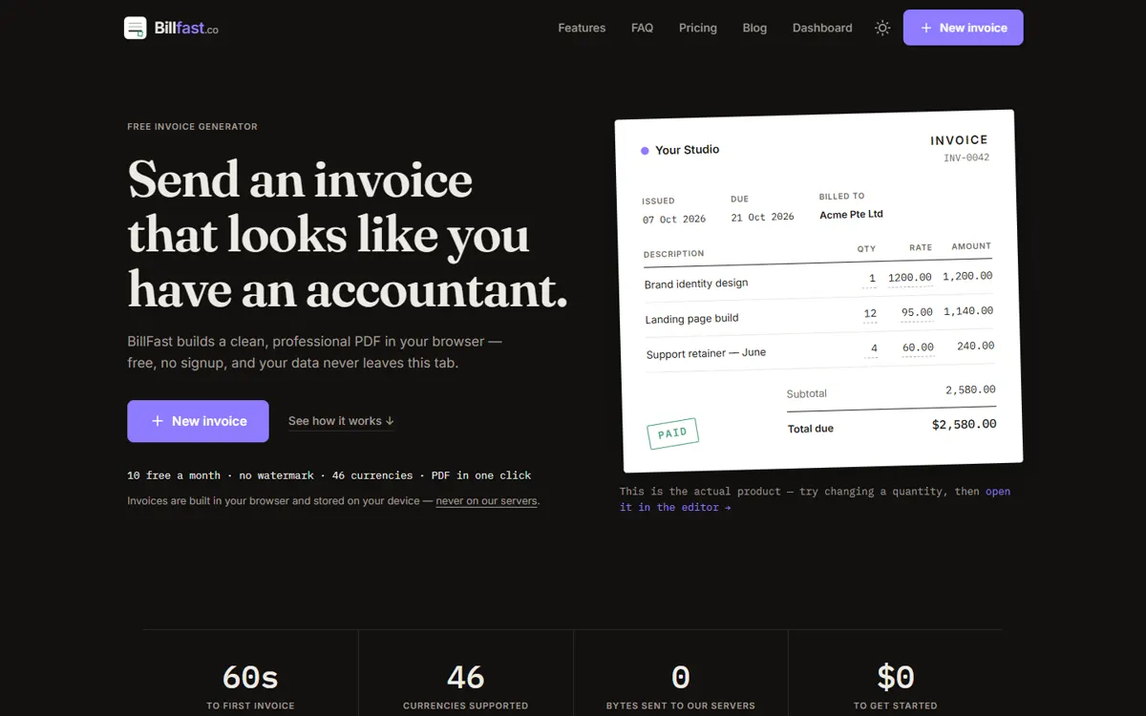
Task: Go to the Pricing page
Action: click(x=698, y=28)
